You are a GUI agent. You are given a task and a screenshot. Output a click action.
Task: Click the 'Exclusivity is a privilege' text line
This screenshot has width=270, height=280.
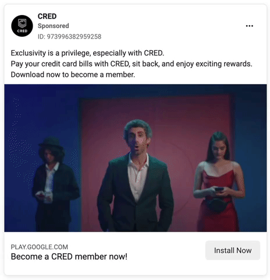87,53
